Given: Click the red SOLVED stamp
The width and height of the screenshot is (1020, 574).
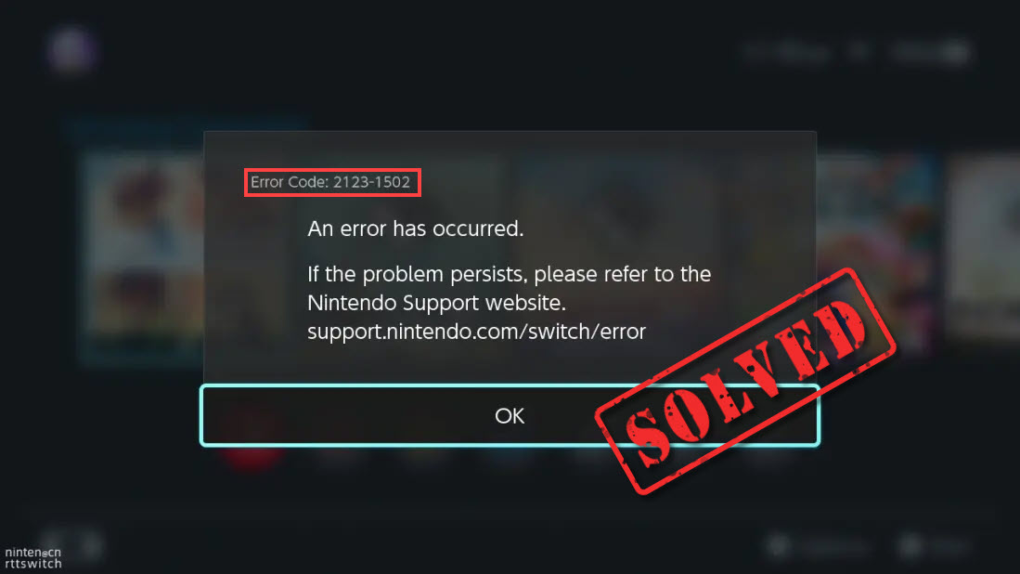Looking at the screenshot, I should pos(745,381).
